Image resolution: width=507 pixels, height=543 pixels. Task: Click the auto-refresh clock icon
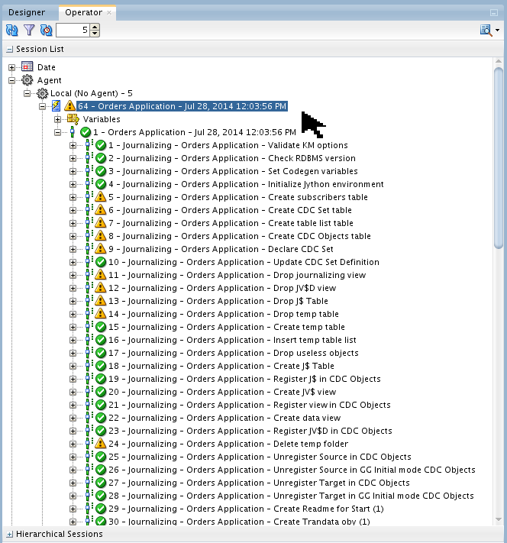point(46,30)
